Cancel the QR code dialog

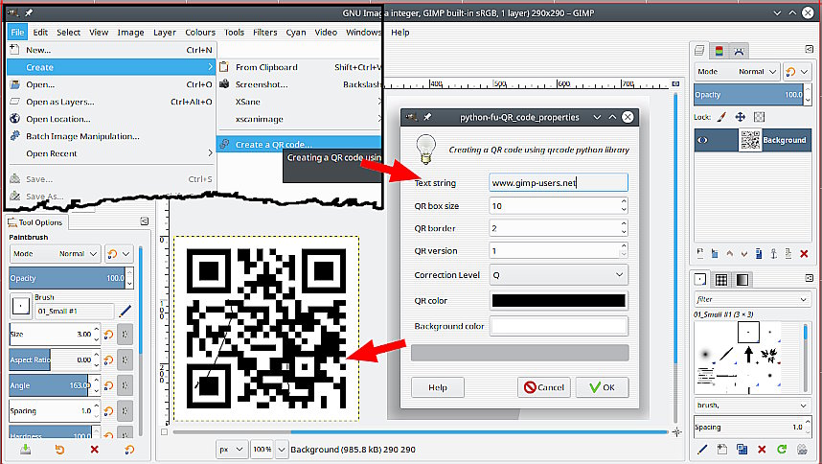[x=543, y=387]
